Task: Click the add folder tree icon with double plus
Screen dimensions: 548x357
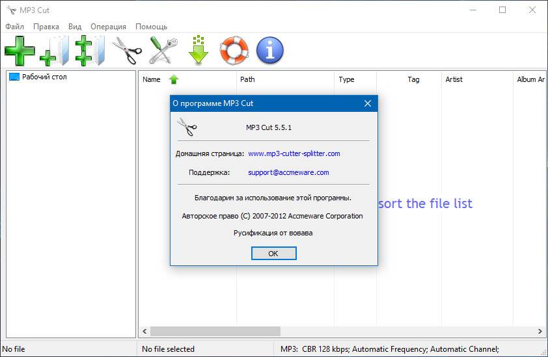Action: coord(90,51)
